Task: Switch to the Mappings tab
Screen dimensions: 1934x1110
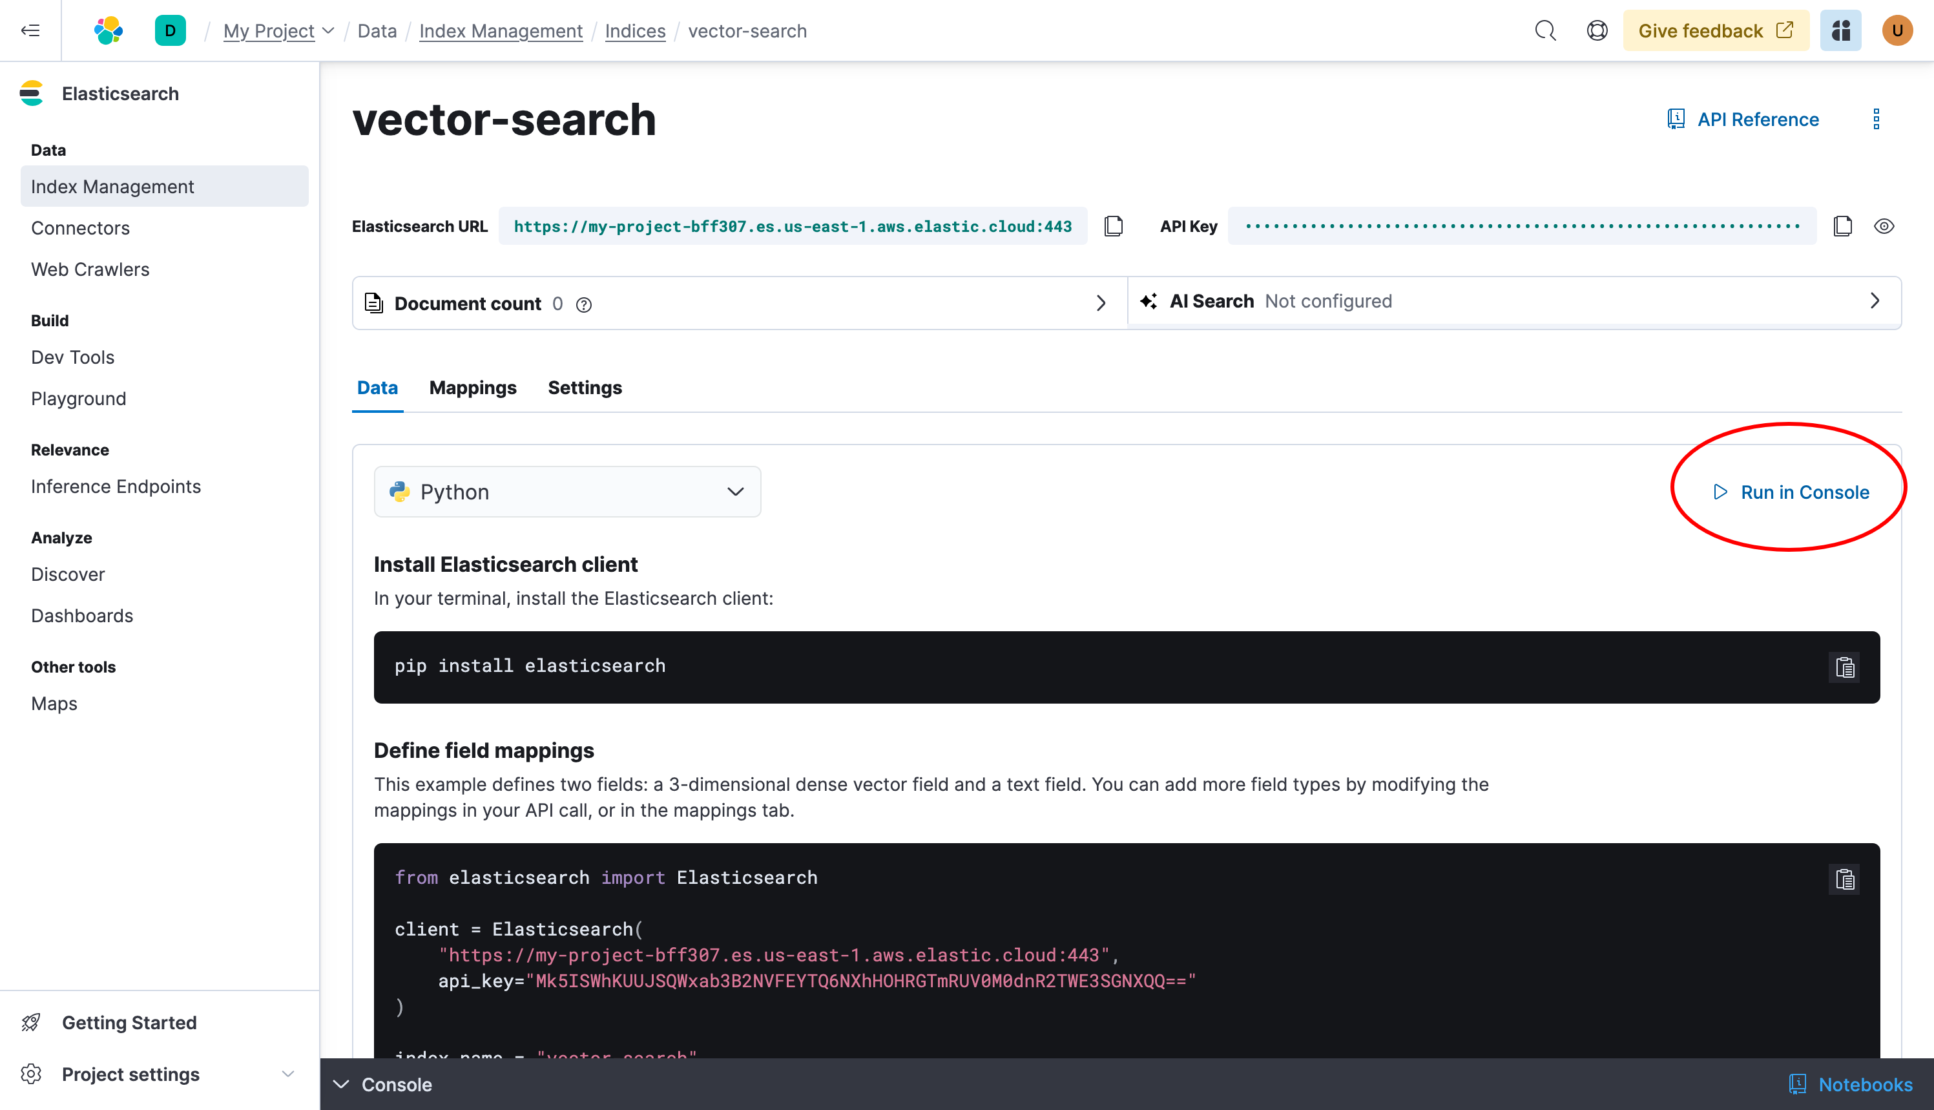Action: 473,387
